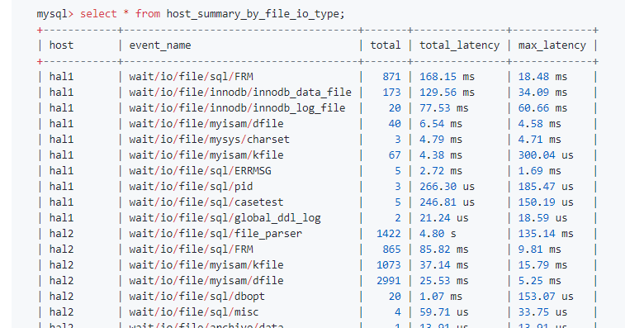Select the 'total_latency' column header
The width and height of the screenshot is (625, 328).
coord(459,45)
